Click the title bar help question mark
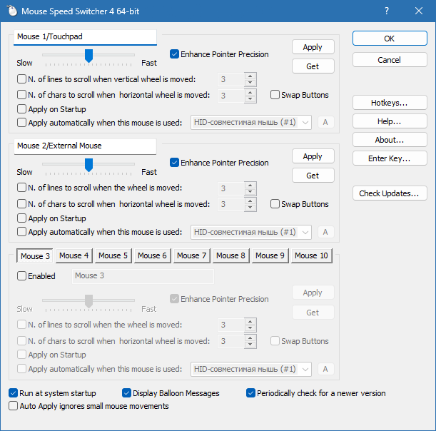436x431 pixels. coord(387,11)
